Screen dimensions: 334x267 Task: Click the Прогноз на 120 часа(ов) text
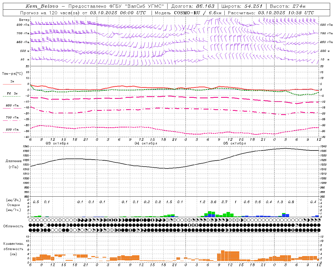50,13
